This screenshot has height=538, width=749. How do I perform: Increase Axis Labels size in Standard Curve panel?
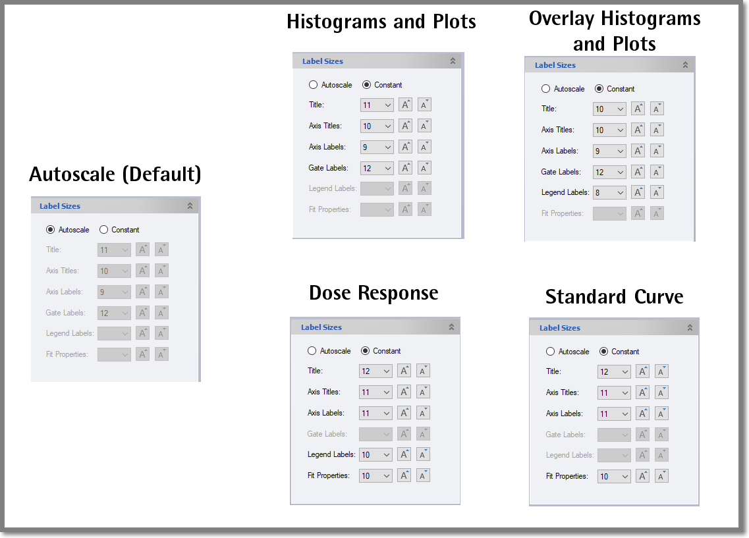642,413
